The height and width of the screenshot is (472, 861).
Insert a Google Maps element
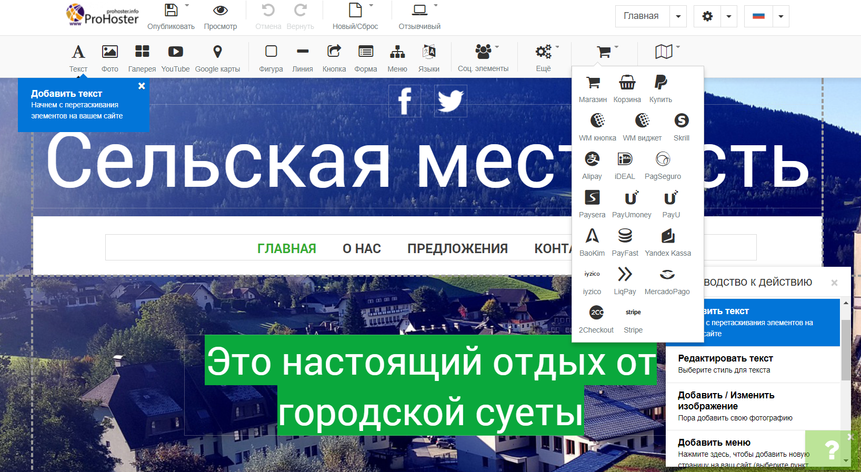(x=217, y=58)
